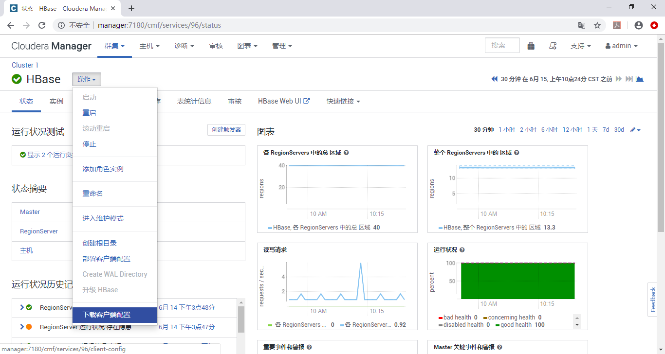Image resolution: width=665 pixels, height=354 pixels.
Task: Open the chart edit pencil dropdown
Action: click(x=635, y=130)
